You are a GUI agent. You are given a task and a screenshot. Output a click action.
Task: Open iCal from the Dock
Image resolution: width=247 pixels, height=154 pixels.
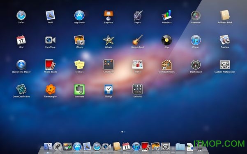tap(126, 146)
